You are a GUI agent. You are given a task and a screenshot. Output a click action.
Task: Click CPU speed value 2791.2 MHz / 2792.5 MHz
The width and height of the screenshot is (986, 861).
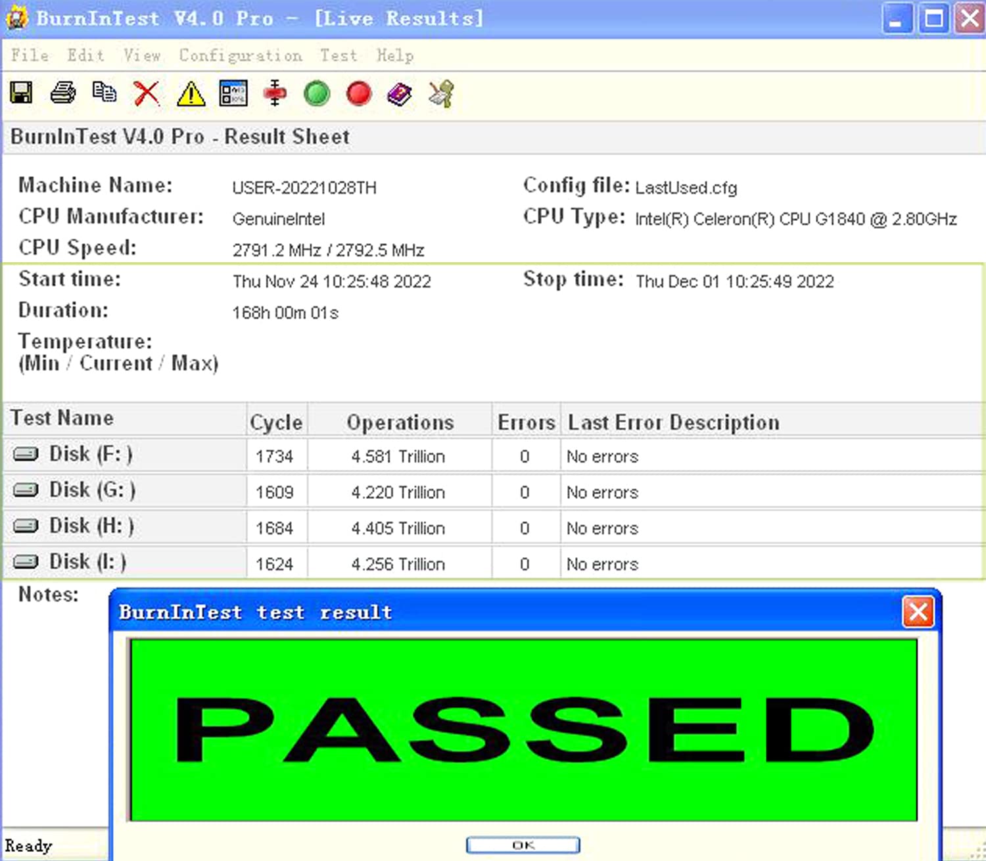tap(328, 250)
